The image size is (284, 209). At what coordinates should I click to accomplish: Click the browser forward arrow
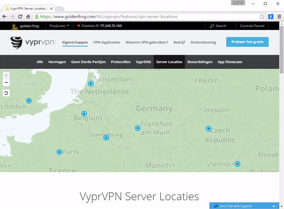12,17
